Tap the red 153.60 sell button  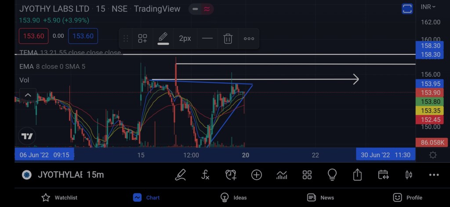[33, 36]
